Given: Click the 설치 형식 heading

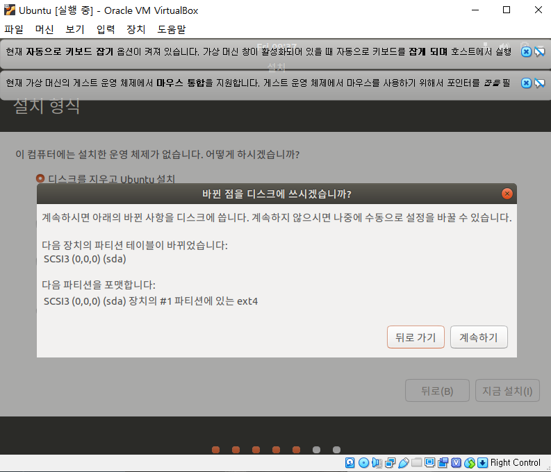Looking at the screenshot, I should [47, 106].
